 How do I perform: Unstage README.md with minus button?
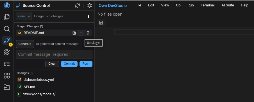[81, 33]
